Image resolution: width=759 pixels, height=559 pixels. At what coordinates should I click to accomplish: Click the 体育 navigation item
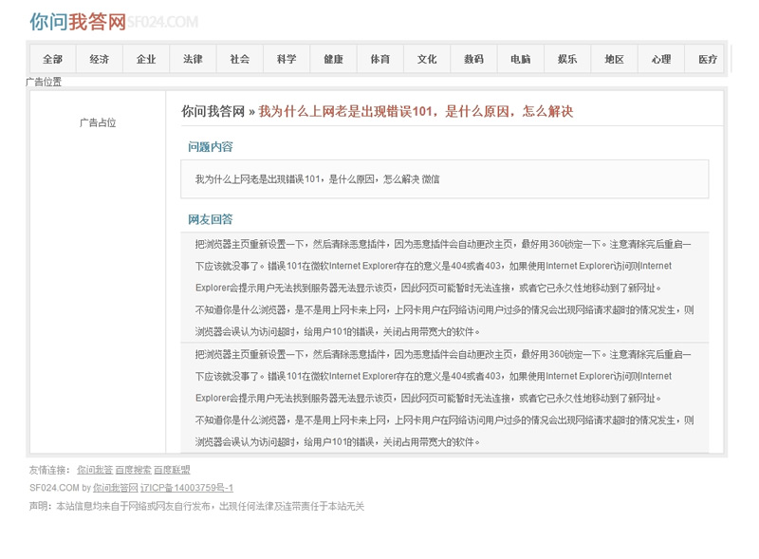(x=380, y=59)
